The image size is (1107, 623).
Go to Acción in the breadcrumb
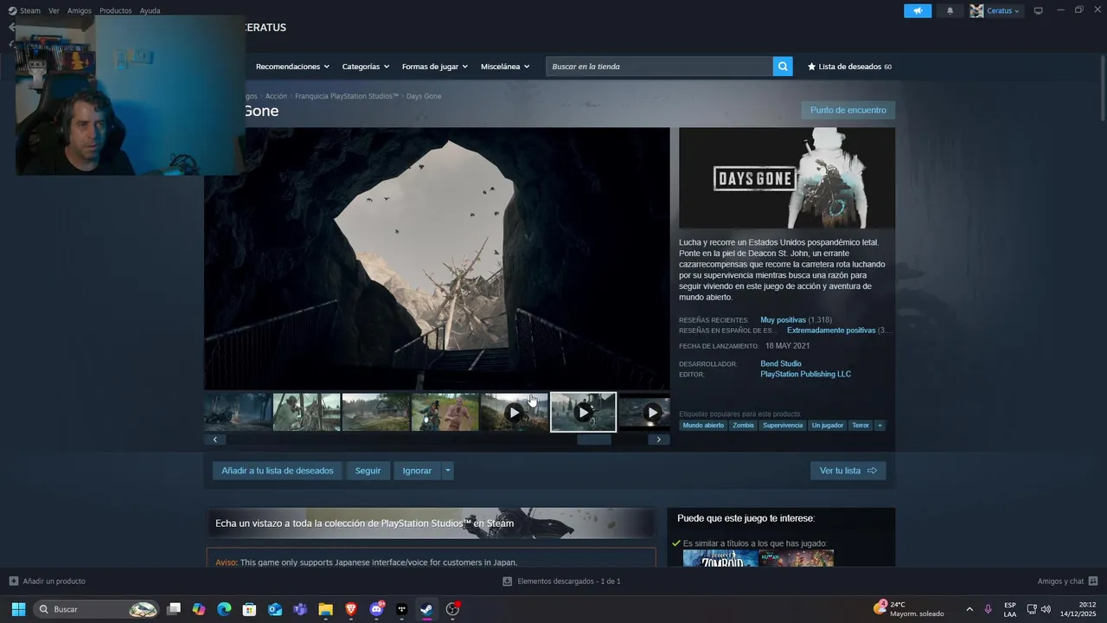(x=276, y=96)
